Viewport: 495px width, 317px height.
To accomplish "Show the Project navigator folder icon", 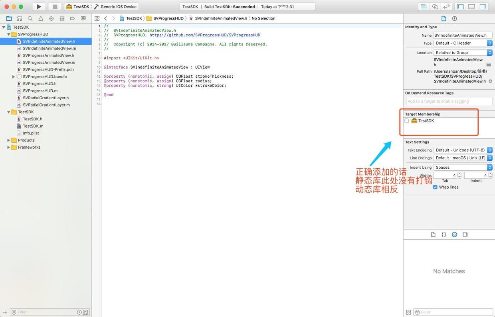I will tap(9, 18).
